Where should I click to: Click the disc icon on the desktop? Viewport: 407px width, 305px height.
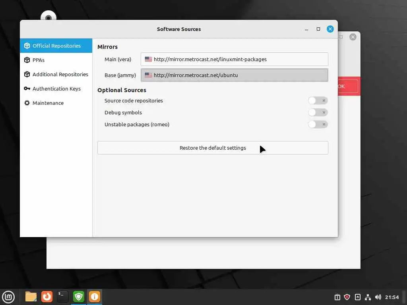click(x=48, y=15)
